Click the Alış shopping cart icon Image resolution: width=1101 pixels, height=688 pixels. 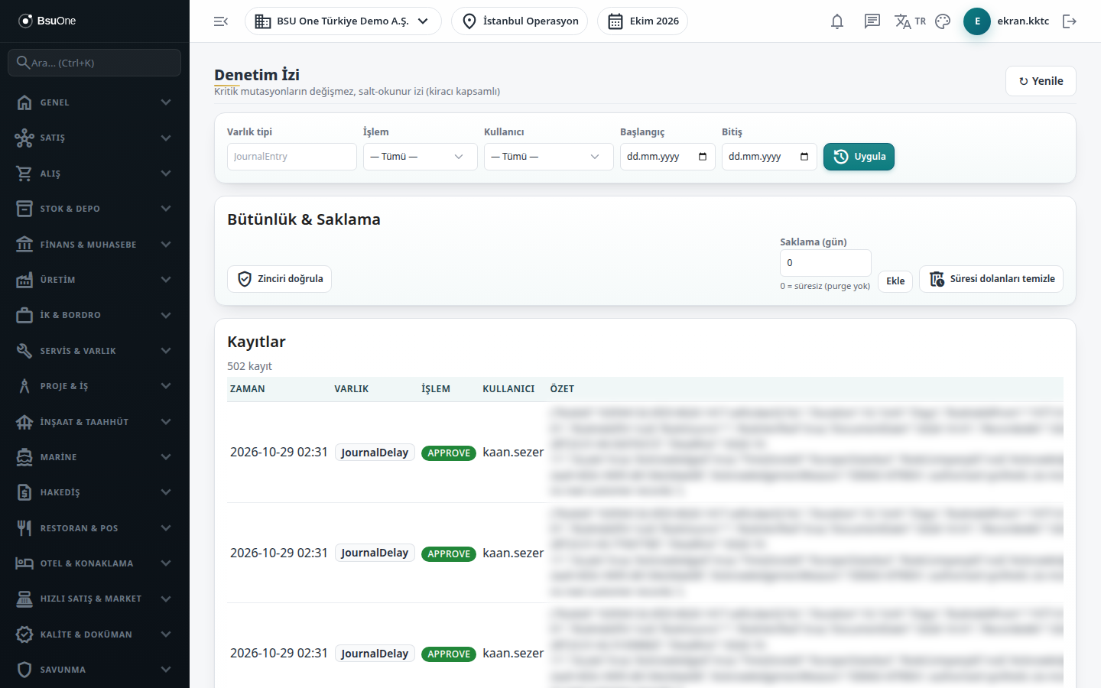[24, 174]
